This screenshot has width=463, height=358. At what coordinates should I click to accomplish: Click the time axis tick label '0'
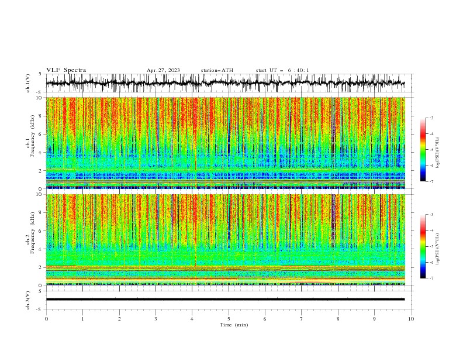[46, 319]
